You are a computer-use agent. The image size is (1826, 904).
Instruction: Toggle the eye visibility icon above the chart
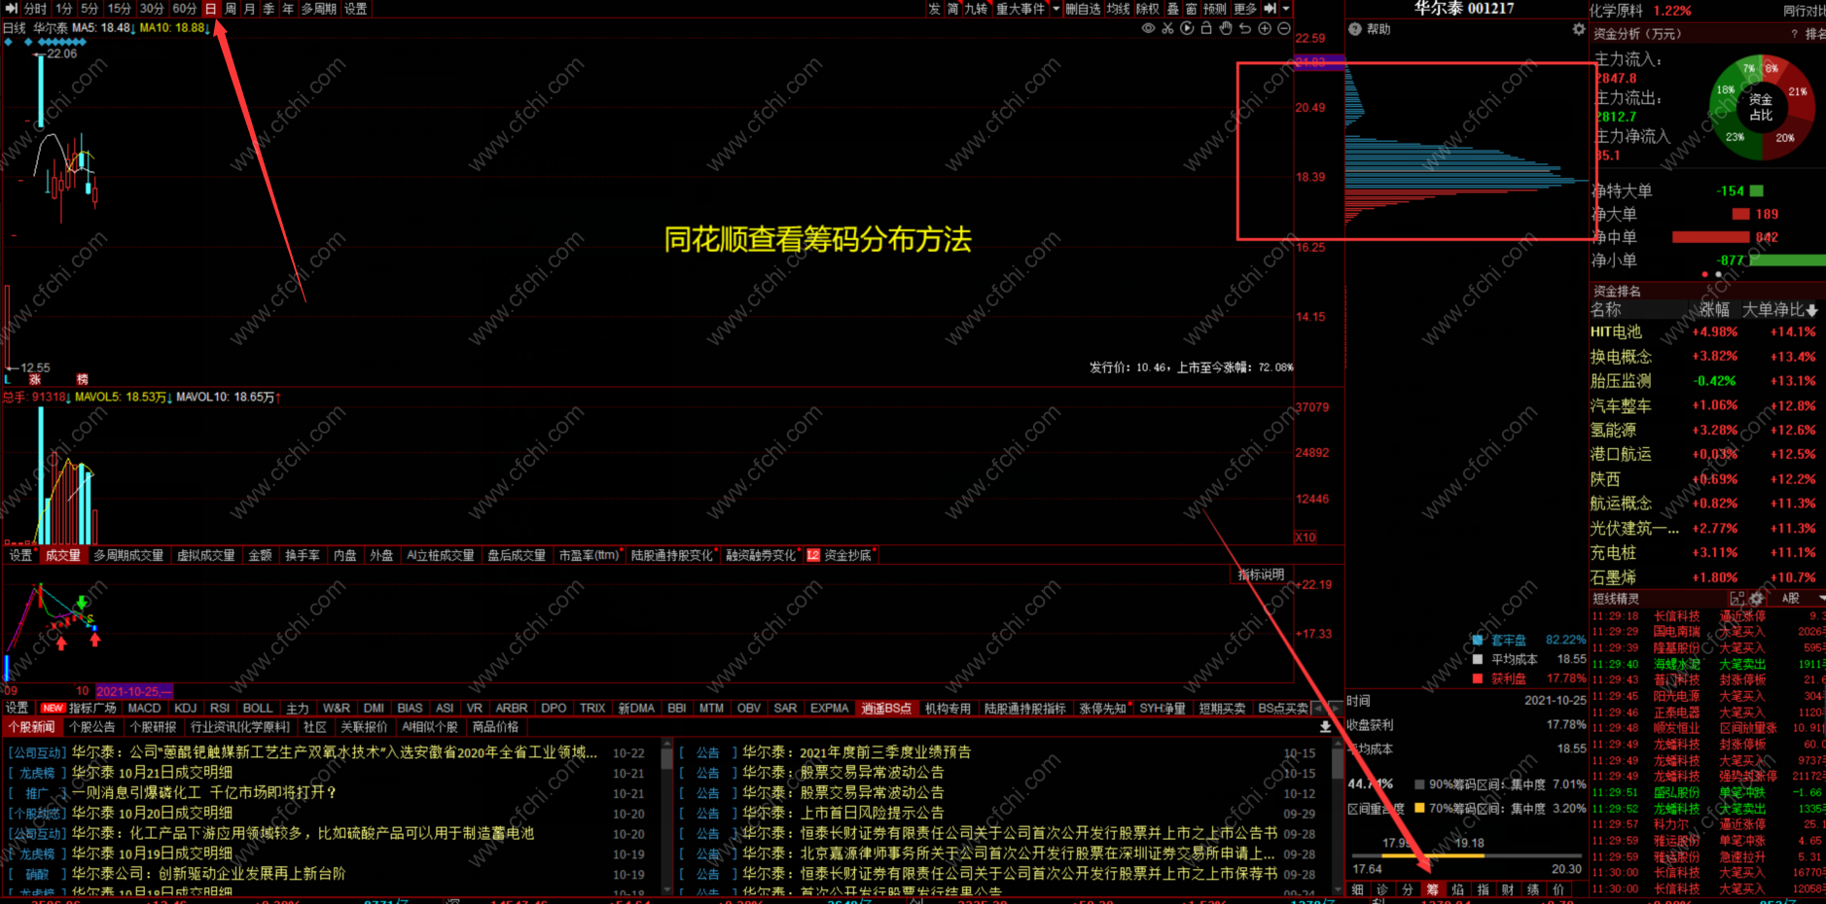coord(1148,28)
